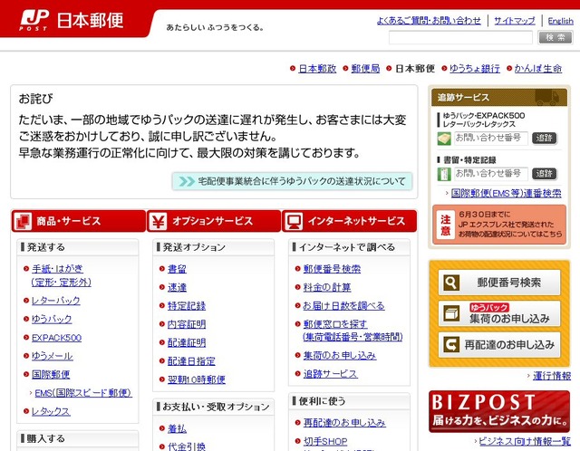Open 集荷のお申し込み link under インターネットで調べる

tap(340, 356)
